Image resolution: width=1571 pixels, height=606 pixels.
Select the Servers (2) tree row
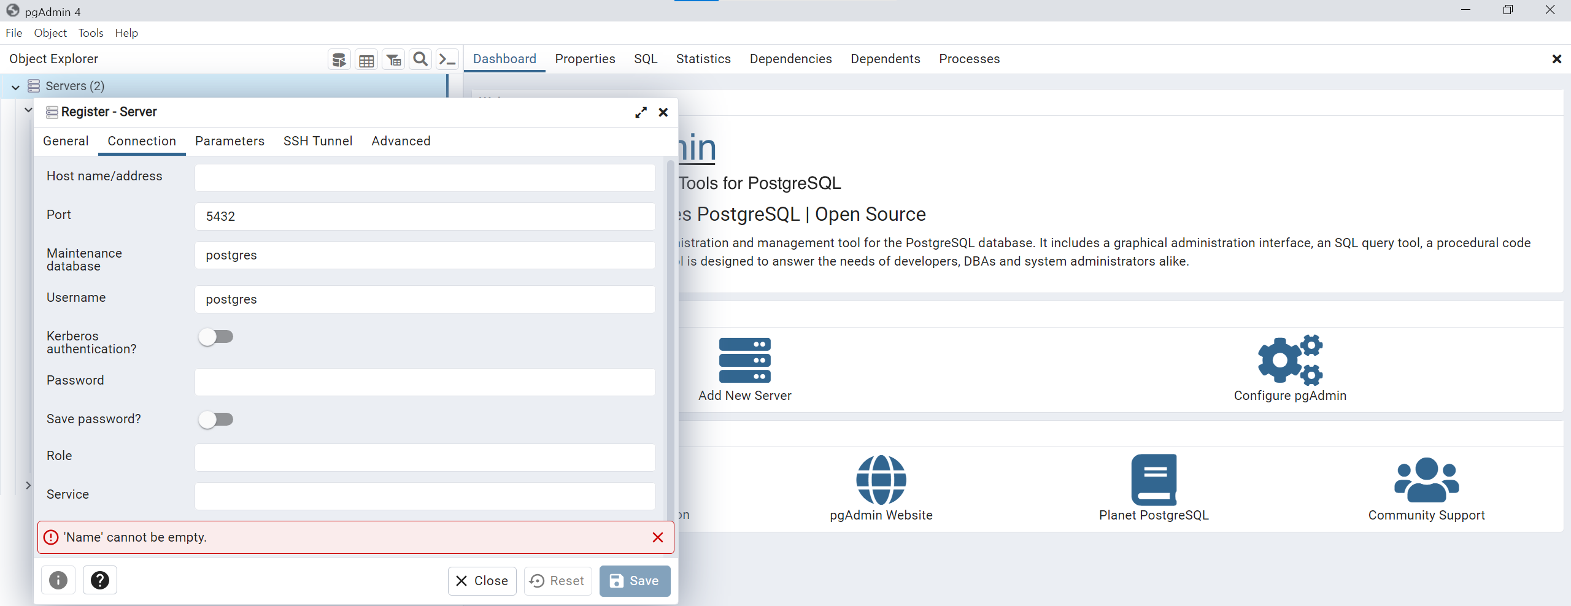(224, 86)
